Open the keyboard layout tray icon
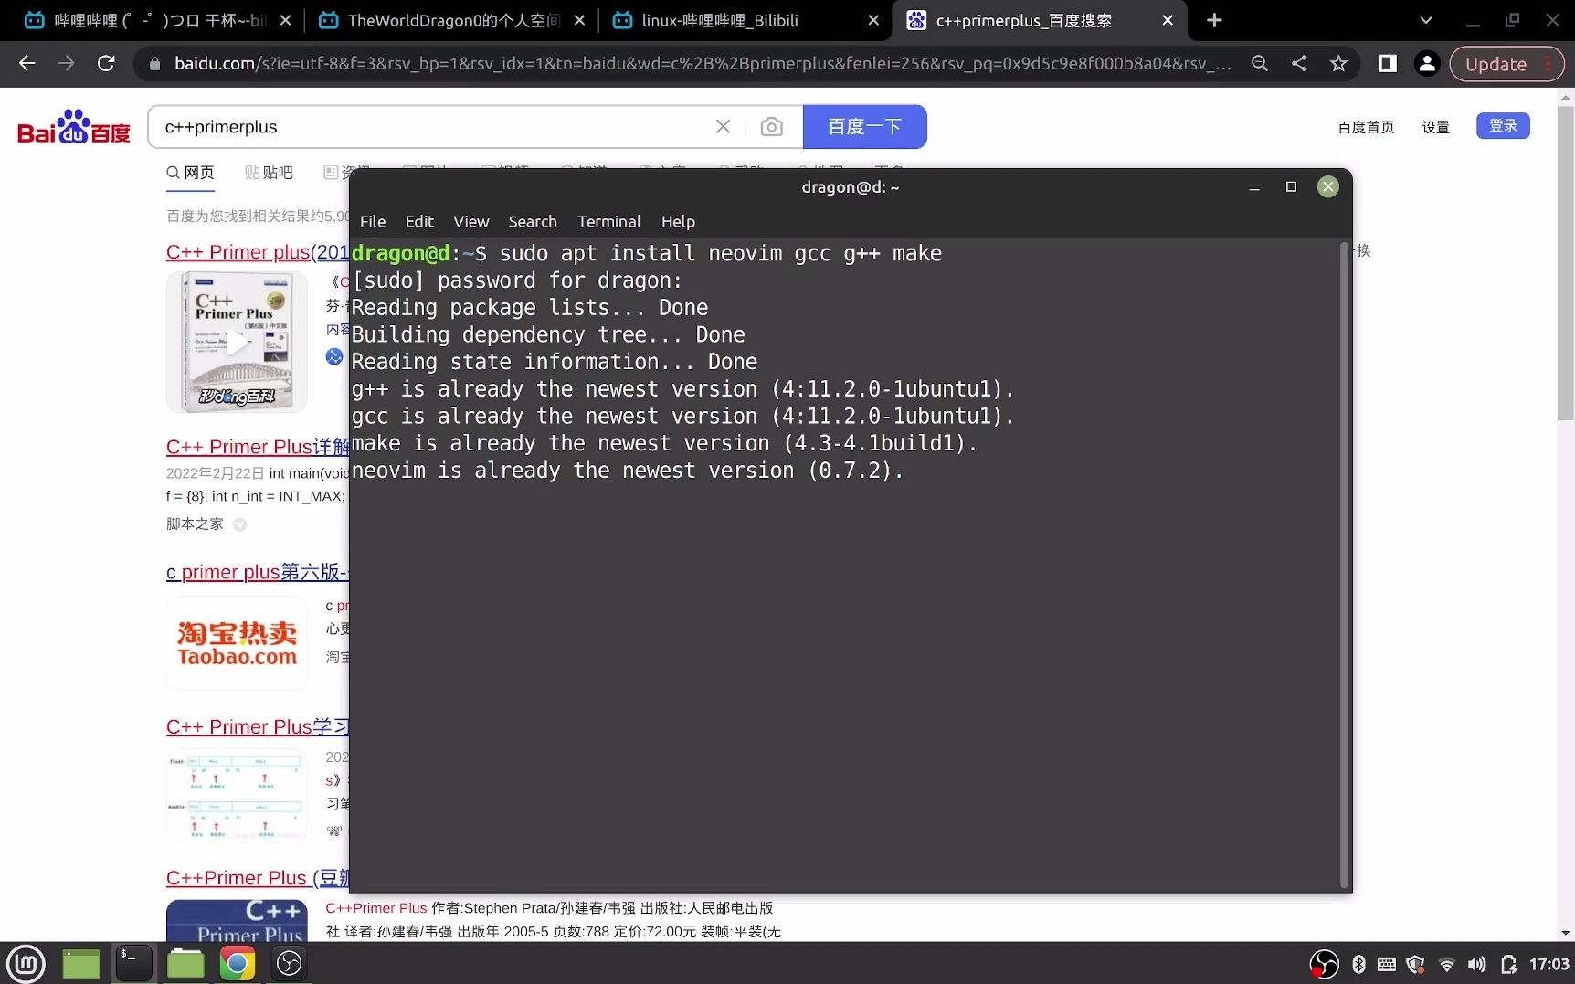This screenshot has height=984, width=1575. pos(1387,964)
